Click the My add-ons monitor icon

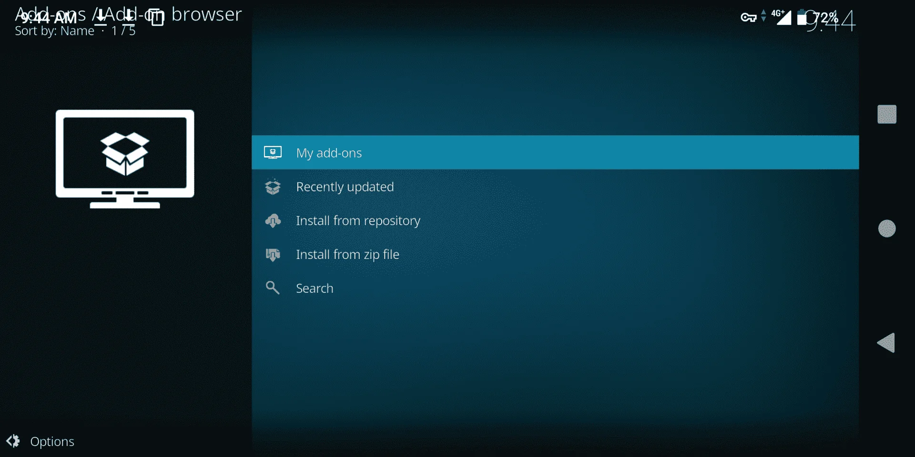click(273, 152)
